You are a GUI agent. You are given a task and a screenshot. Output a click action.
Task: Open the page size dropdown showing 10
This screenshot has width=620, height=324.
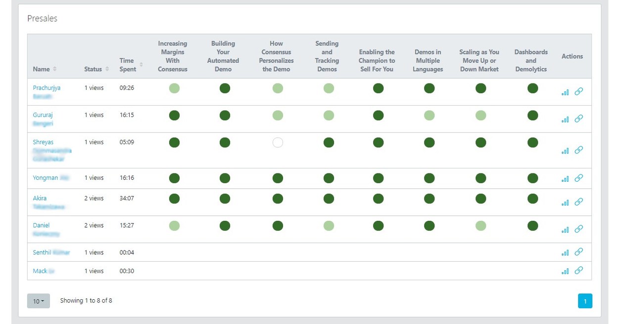coord(38,301)
